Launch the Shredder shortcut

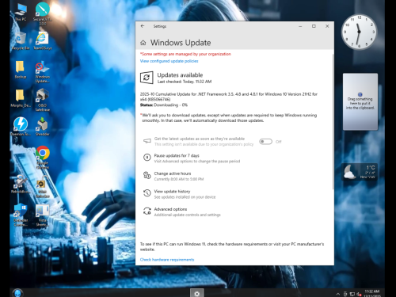[43, 126]
